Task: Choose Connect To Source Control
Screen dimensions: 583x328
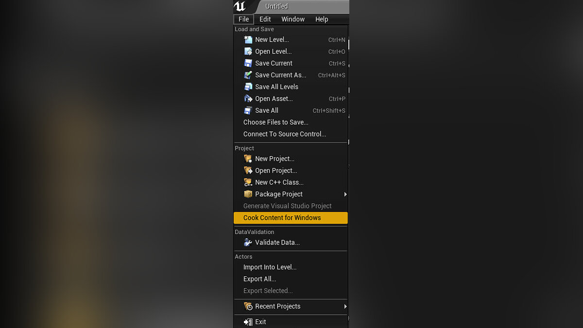Action: coord(285,134)
